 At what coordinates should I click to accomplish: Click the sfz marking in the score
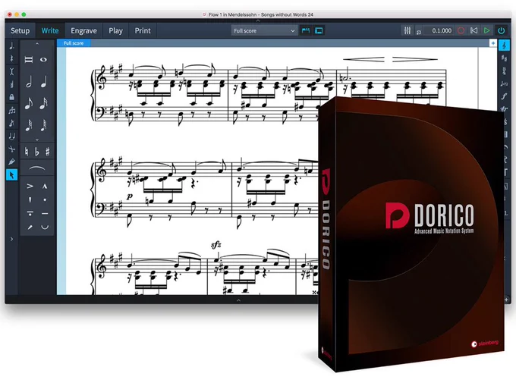(216, 244)
